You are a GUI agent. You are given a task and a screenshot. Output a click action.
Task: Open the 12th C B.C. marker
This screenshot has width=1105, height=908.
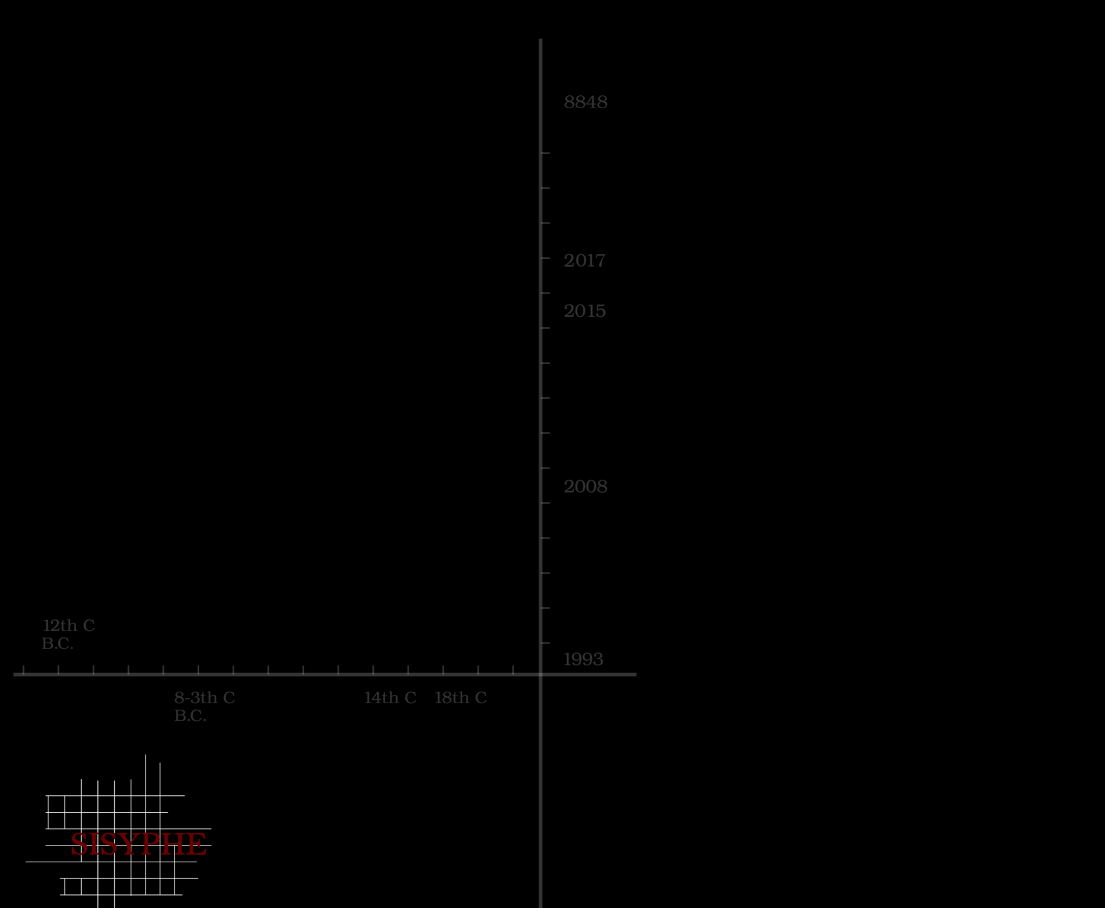pyautogui.click(x=68, y=634)
